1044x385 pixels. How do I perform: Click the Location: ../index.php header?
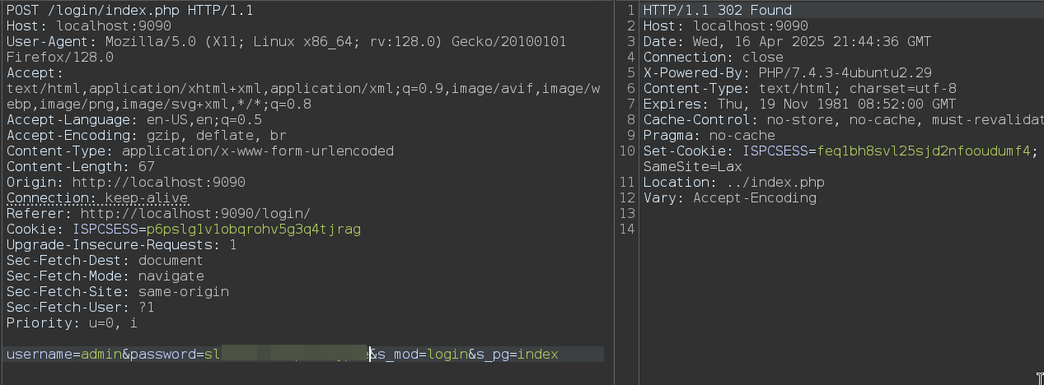pyautogui.click(x=733, y=182)
